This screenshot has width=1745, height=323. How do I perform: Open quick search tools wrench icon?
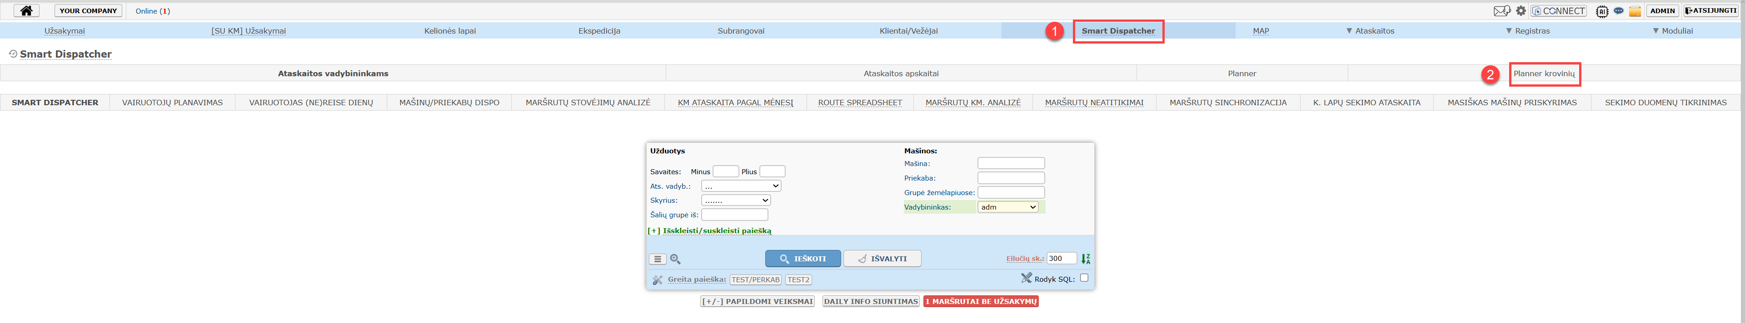coord(657,280)
